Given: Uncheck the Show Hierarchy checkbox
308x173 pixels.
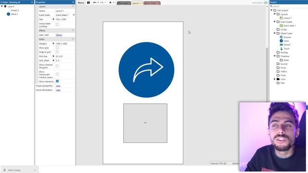Looking at the screenshot, I should (57, 81).
